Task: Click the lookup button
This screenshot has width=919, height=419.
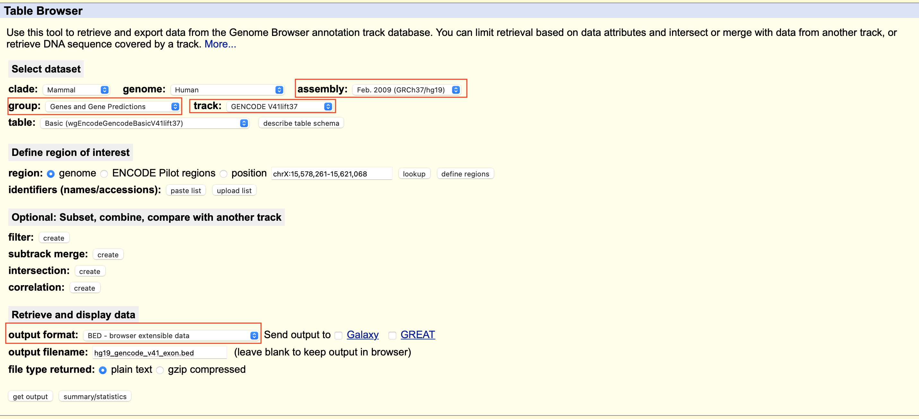Action: (414, 174)
